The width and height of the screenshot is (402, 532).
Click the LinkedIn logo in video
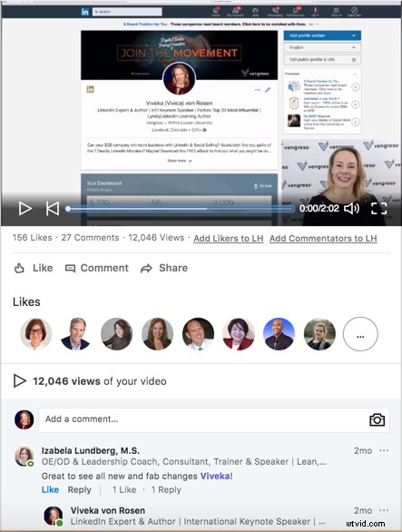pos(84,12)
